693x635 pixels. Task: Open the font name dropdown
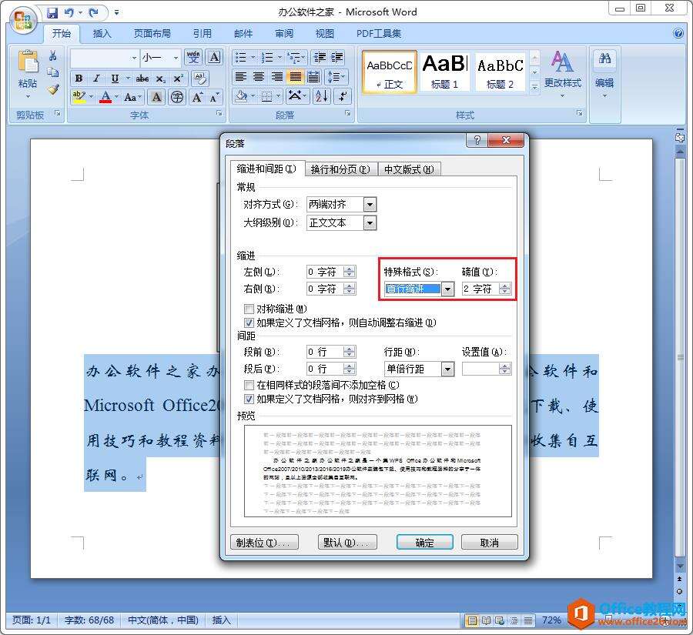pos(134,58)
